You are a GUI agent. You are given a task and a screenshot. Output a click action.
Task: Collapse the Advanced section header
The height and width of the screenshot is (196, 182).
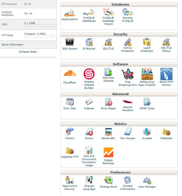[x=119, y=94]
